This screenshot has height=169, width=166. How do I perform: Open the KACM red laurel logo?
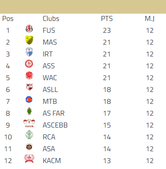pos(29,159)
